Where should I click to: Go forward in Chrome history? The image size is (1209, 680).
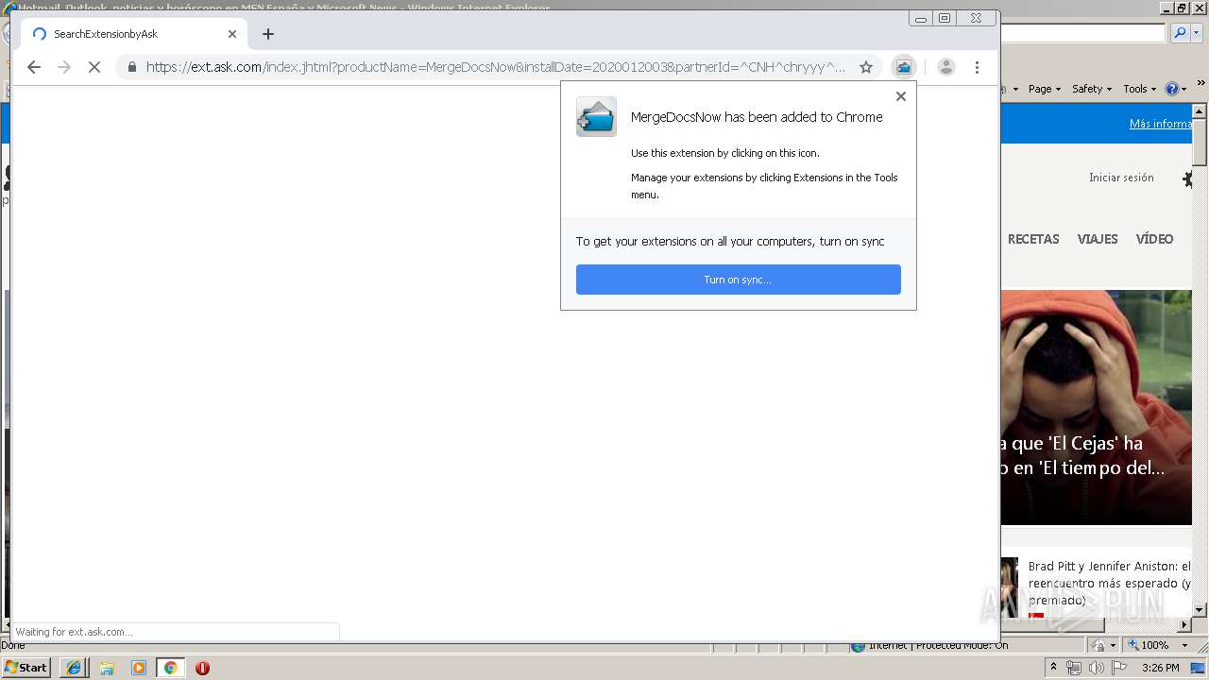tap(64, 67)
